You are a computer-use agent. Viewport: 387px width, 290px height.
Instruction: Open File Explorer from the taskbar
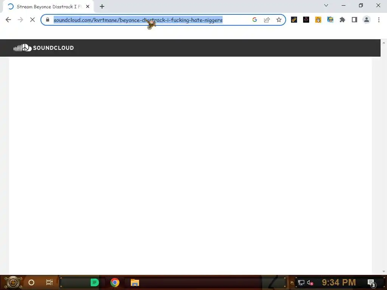coord(135,282)
